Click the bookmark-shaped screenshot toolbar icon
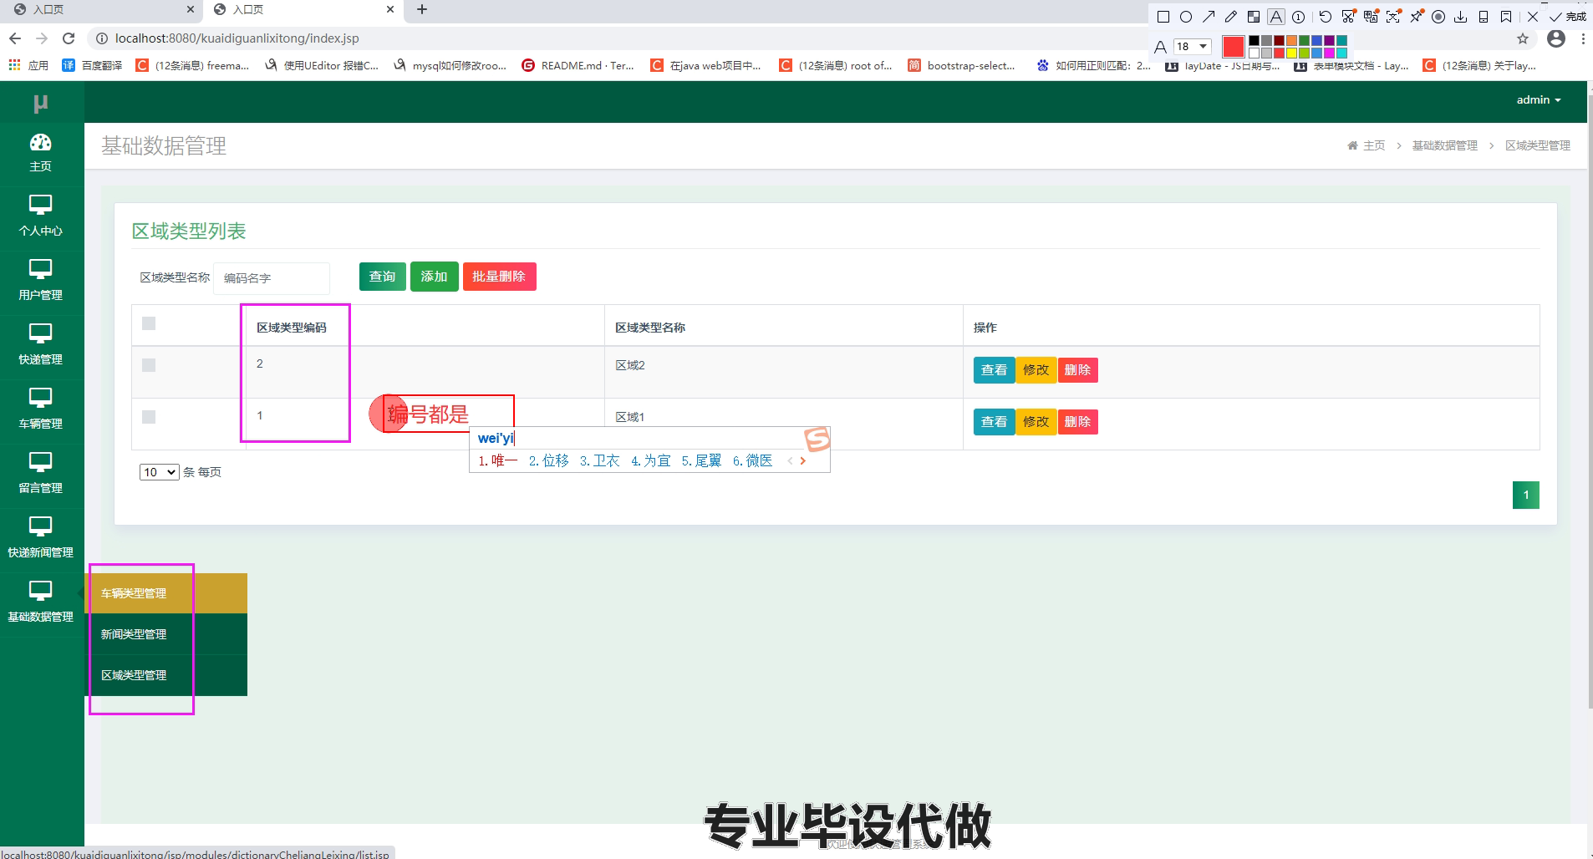 click(1506, 17)
